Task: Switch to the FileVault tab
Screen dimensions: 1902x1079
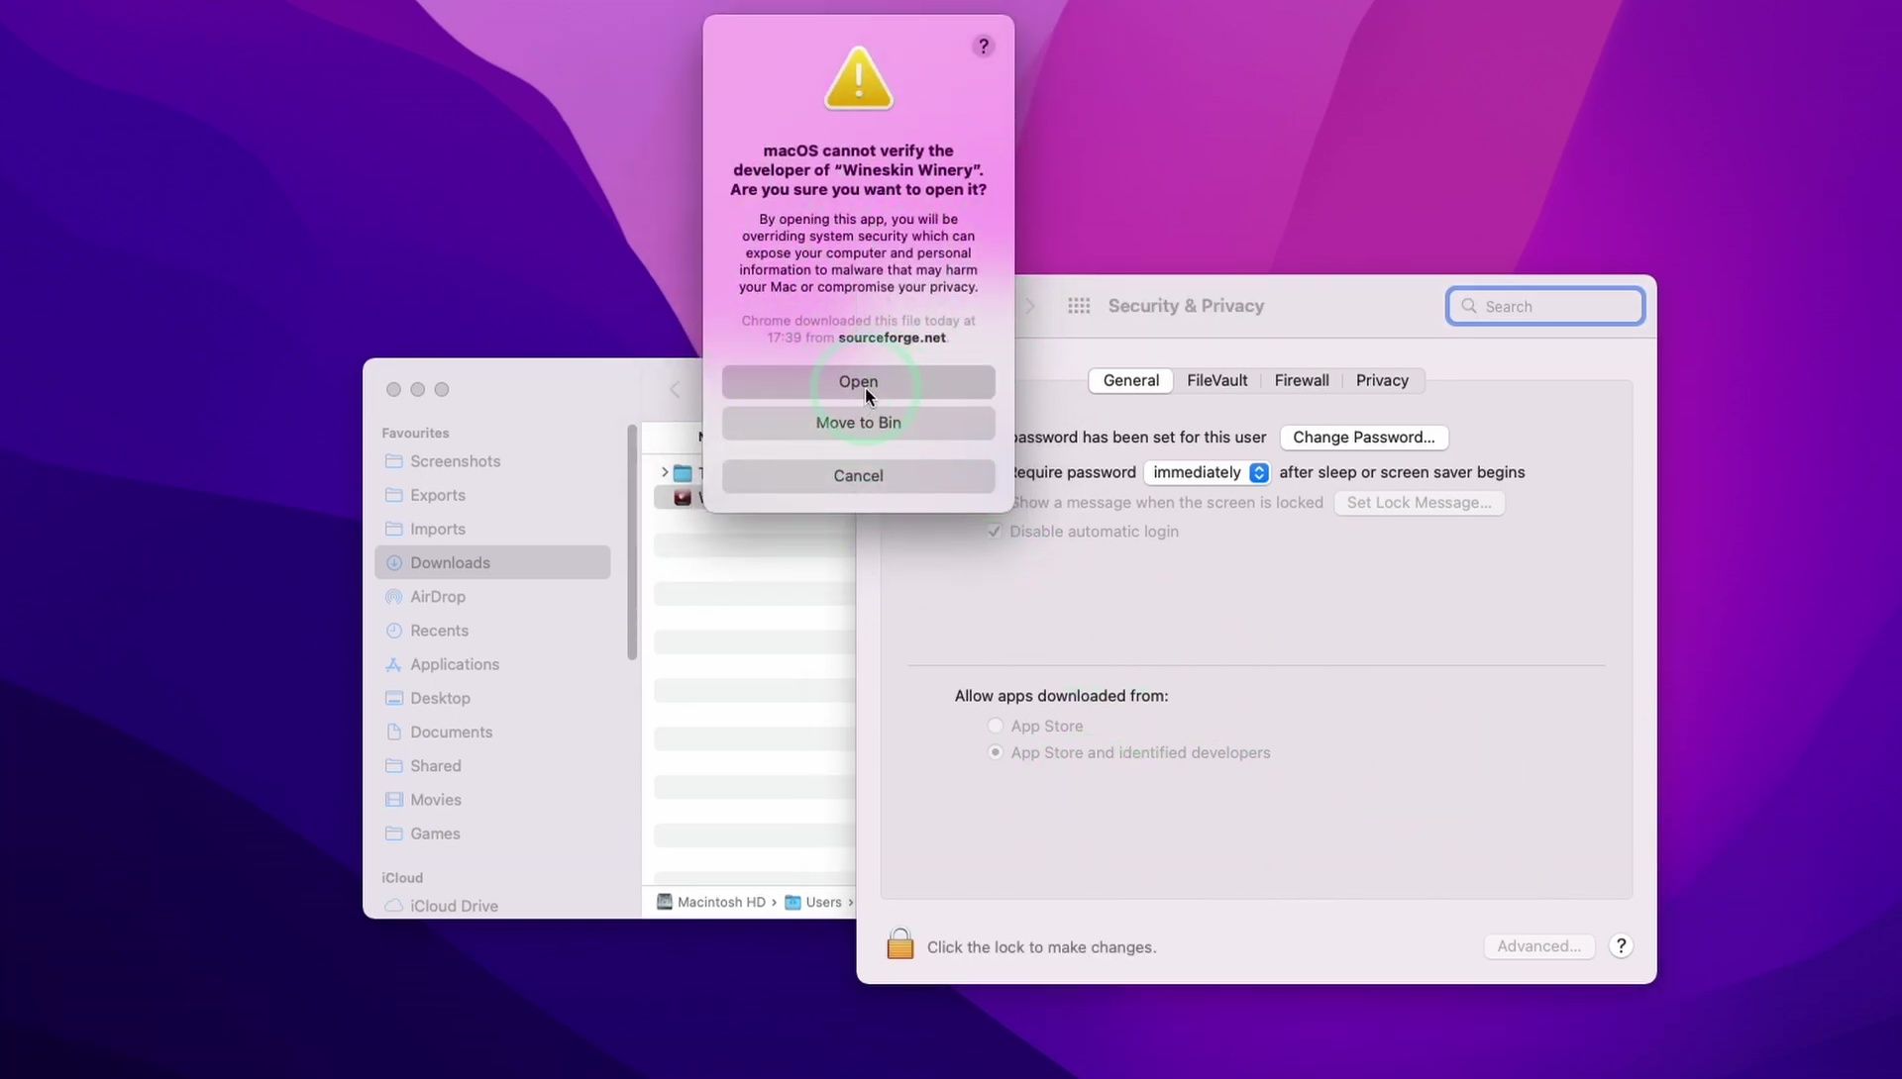Action: coord(1216,381)
